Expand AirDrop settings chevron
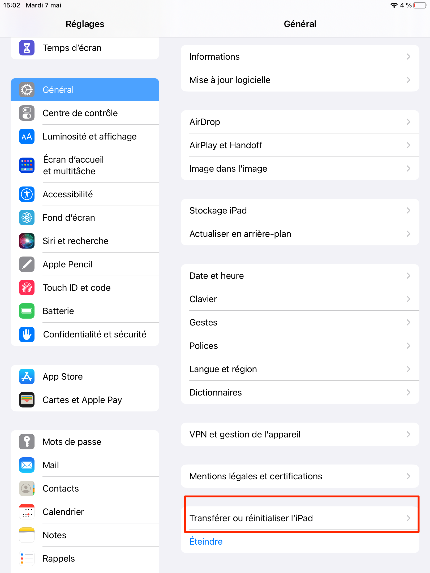The width and height of the screenshot is (430, 573). click(408, 122)
